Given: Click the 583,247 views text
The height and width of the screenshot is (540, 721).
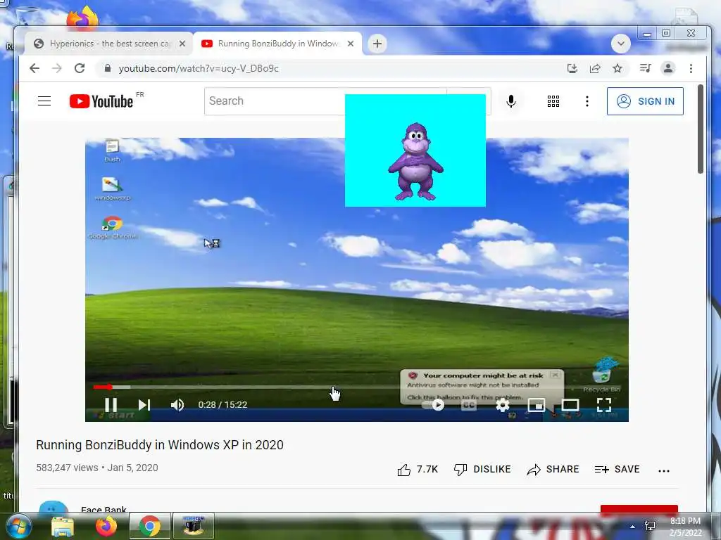Looking at the screenshot, I should tap(67, 468).
